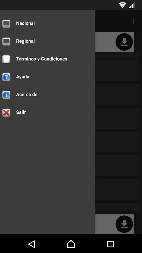Tap the TV icon beside Nacional

point(6,23)
